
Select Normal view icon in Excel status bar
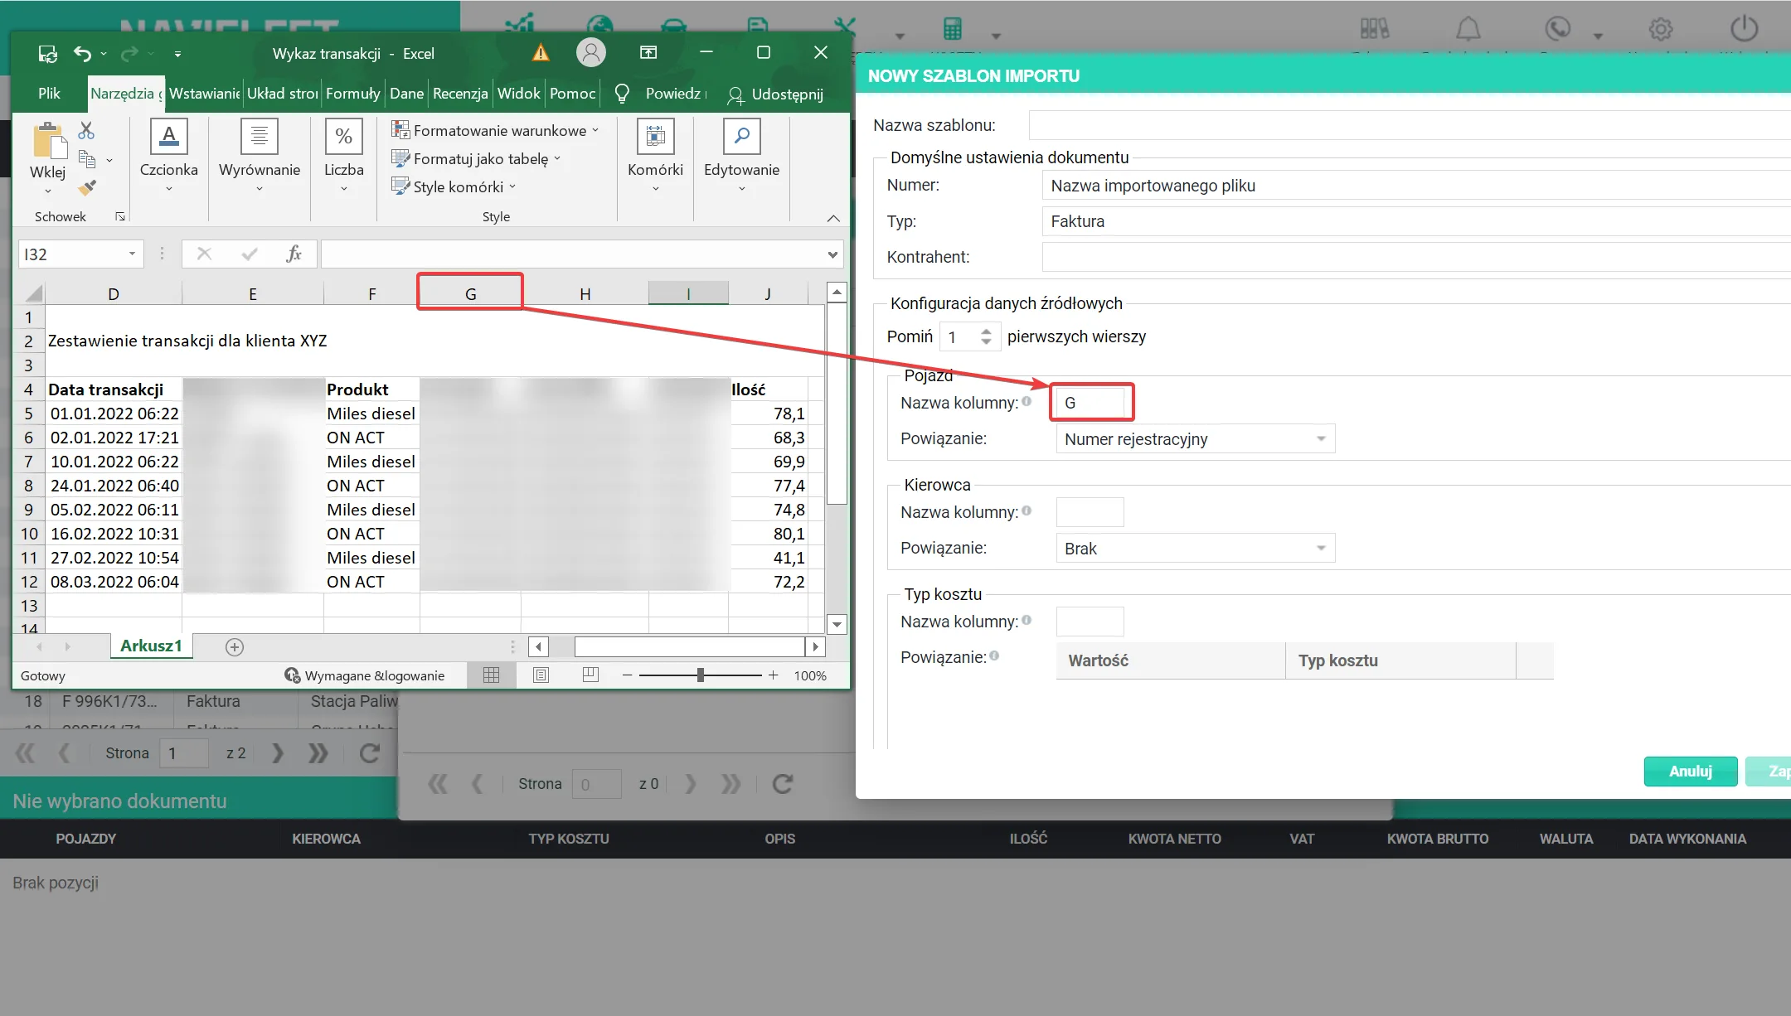(491, 675)
